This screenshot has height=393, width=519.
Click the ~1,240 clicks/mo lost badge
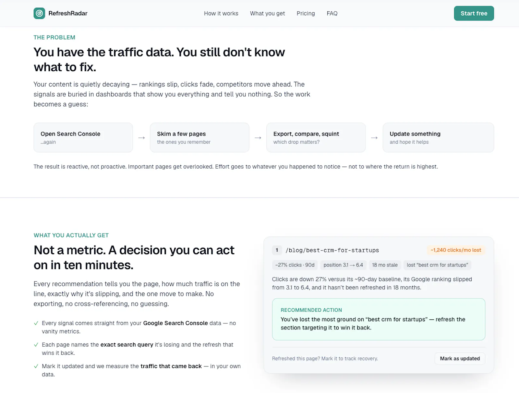point(456,250)
